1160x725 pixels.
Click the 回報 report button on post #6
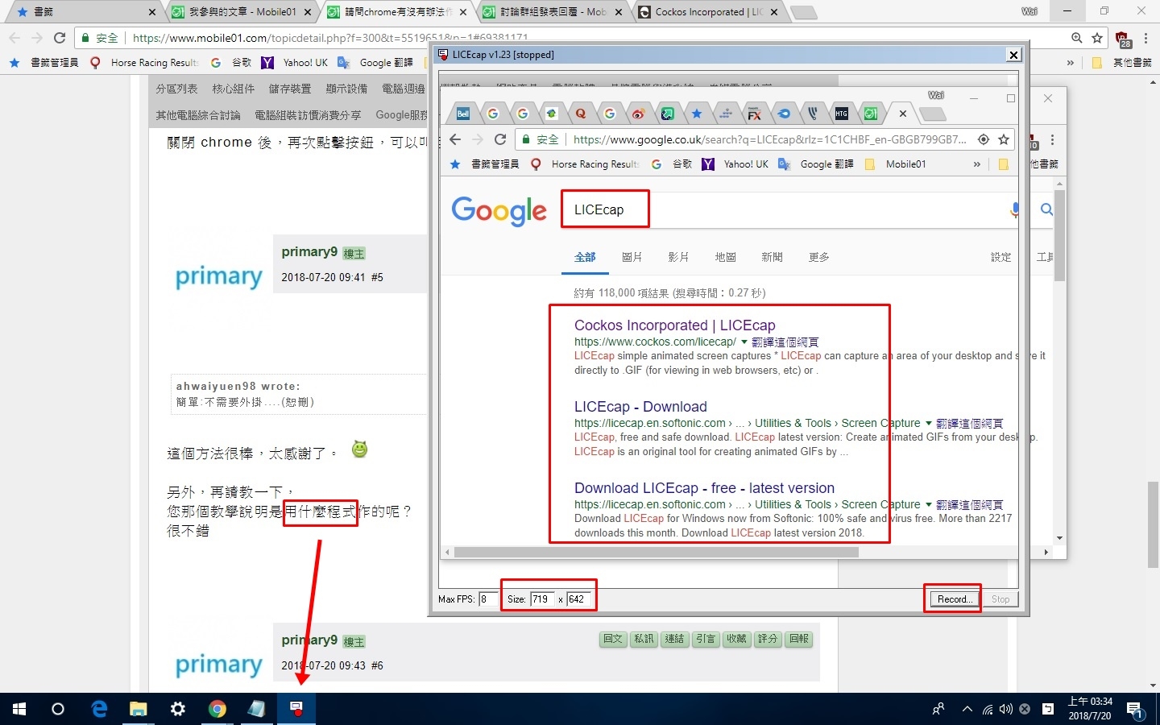[799, 639]
